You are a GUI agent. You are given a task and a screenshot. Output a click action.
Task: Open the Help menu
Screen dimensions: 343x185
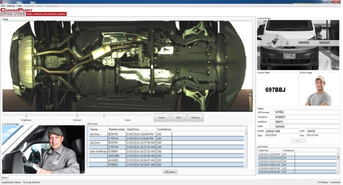19,6
